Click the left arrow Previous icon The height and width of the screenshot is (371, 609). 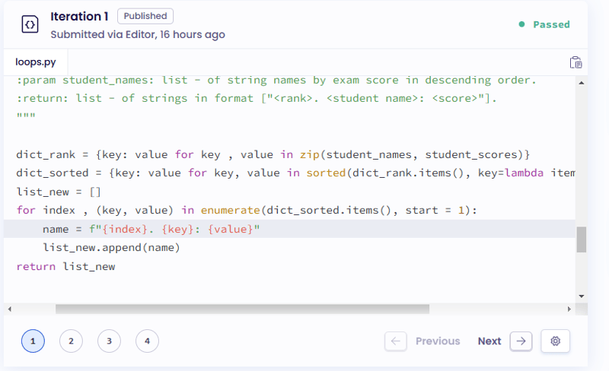coord(395,341)
